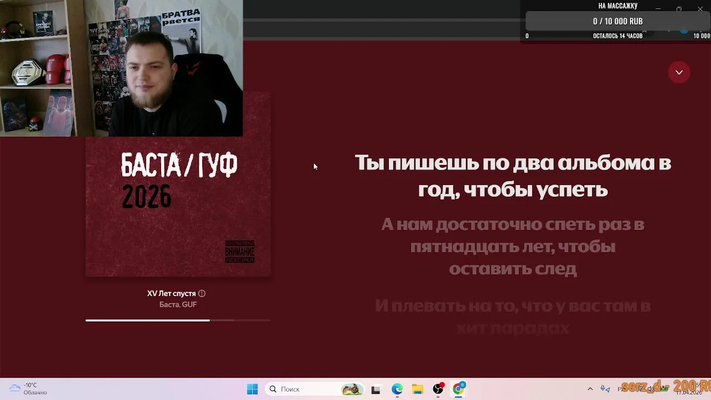Open Task View from the taskbar
The height and width of the screenshot is (400, 711).
point(375,389)
